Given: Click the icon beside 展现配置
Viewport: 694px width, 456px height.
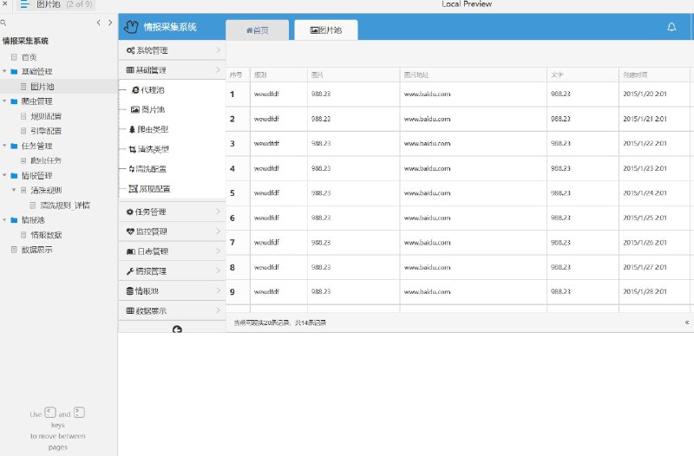Looking at the screenshot, I should coord(133,189).
